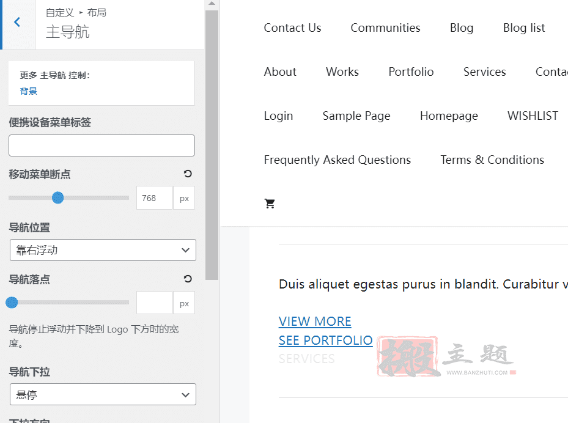This screenshot has width=568, height=423.
Task: Open Frequently Asked Questions page
Action: click(x=337, y=160)
